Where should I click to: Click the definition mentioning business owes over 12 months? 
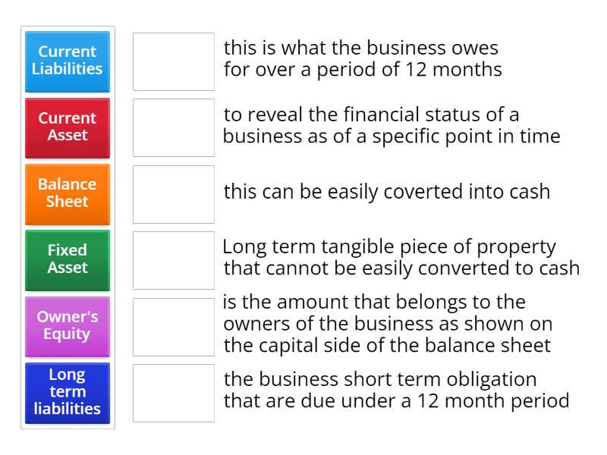tap(361, 58)
